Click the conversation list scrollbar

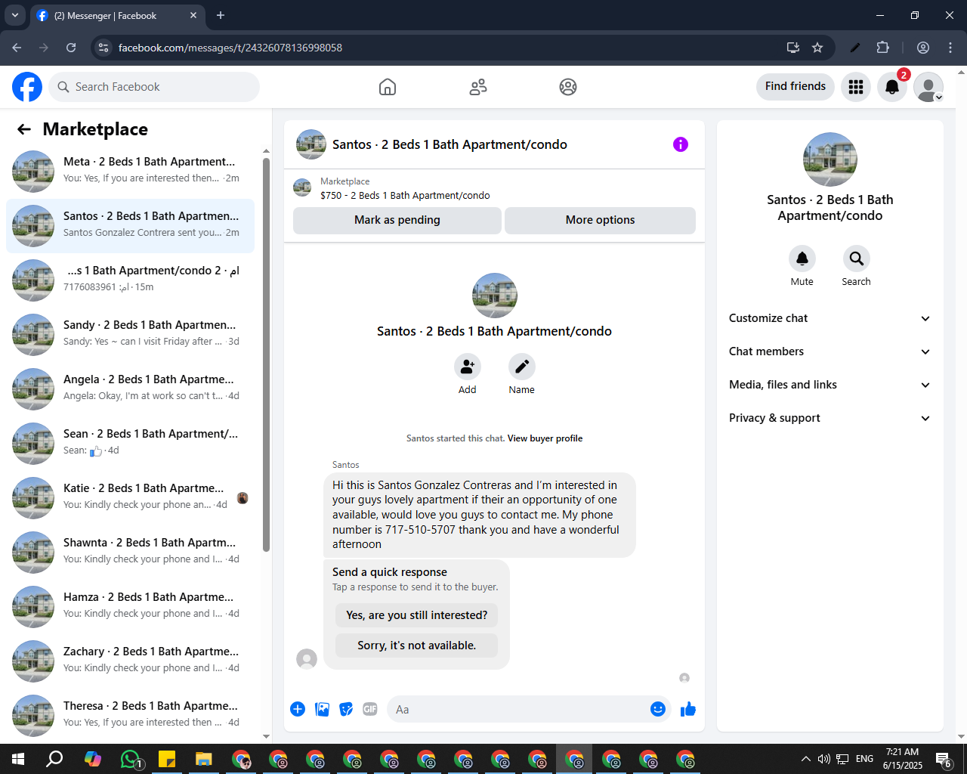point(266,355)
